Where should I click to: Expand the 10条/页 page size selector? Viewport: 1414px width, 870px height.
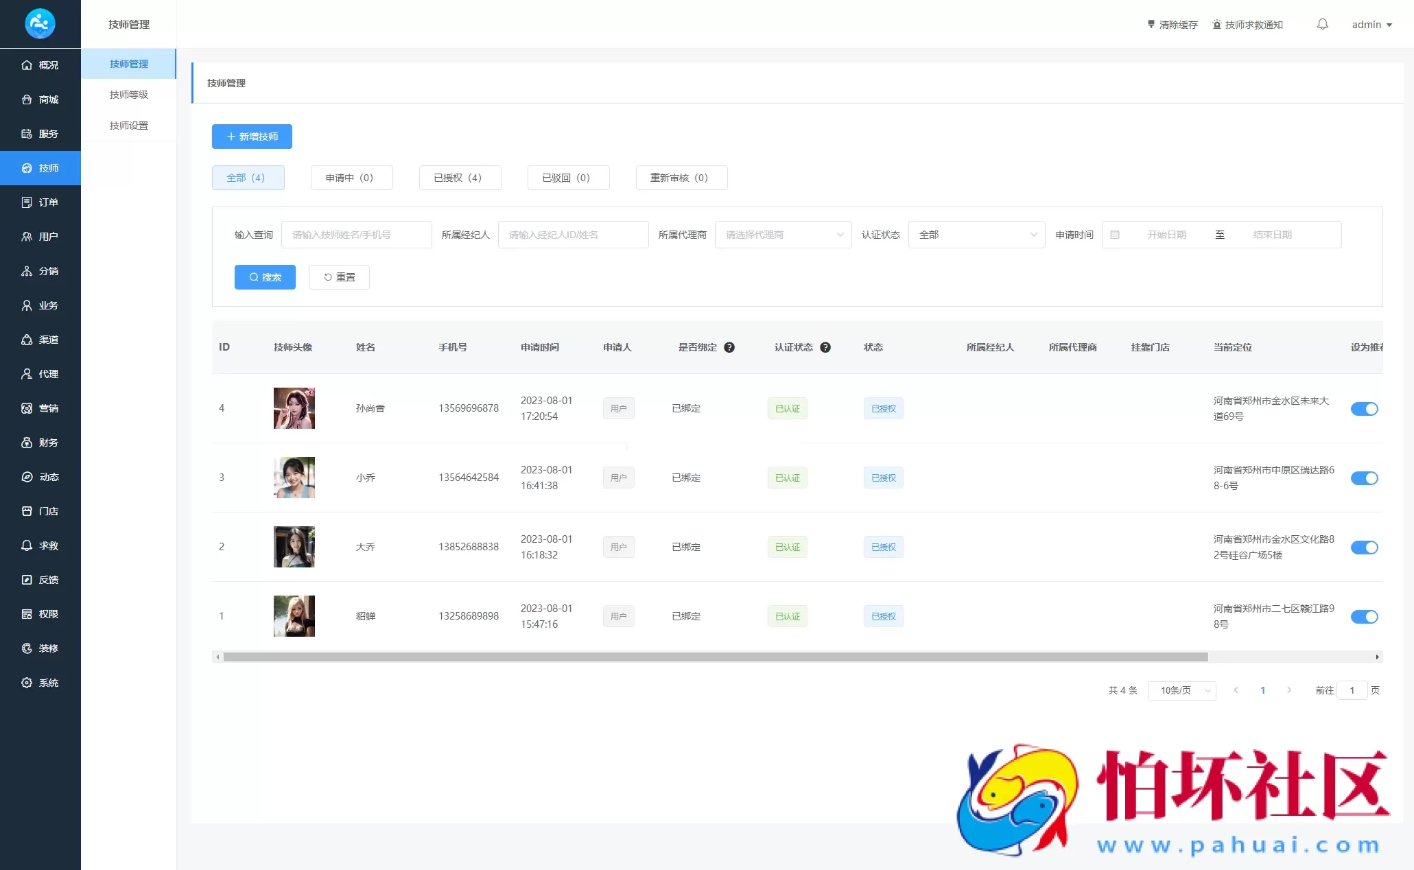[1181, 690]
